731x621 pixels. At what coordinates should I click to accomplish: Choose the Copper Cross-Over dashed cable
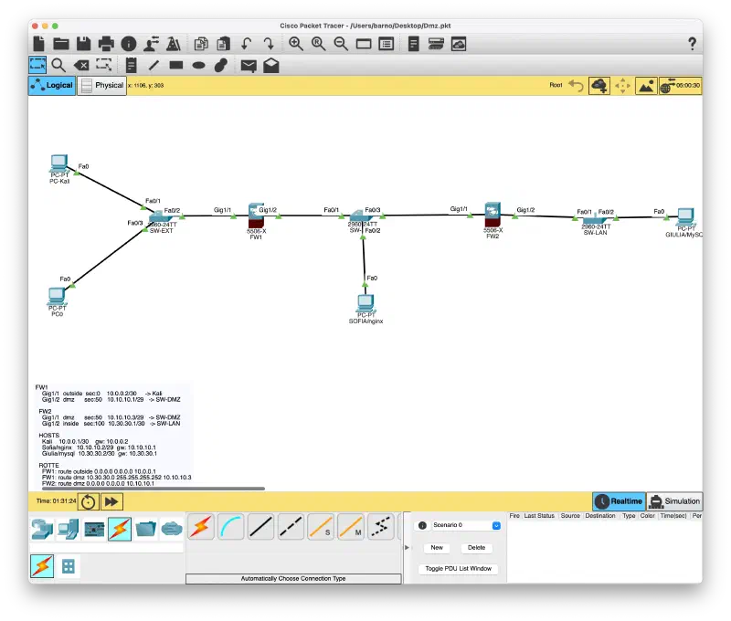(291, 526)
